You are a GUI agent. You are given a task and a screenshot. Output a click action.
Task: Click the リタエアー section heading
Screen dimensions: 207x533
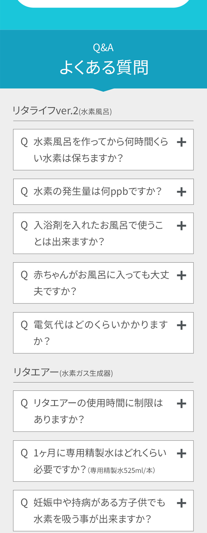click(x=63, y=372)
